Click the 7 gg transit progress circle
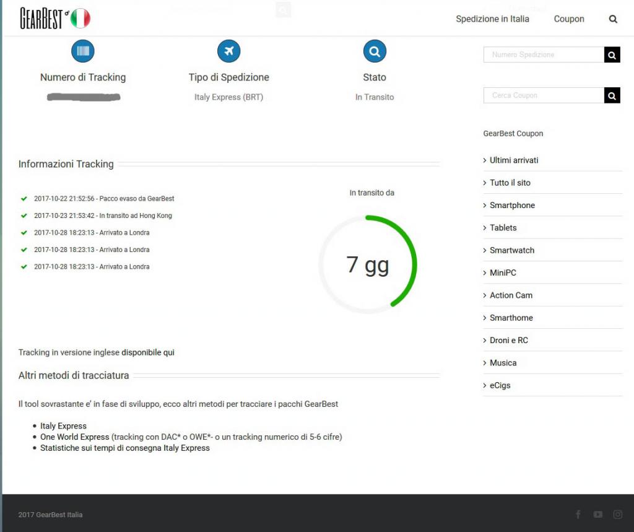This screenshot has width=634, height=532. point(368,264)
